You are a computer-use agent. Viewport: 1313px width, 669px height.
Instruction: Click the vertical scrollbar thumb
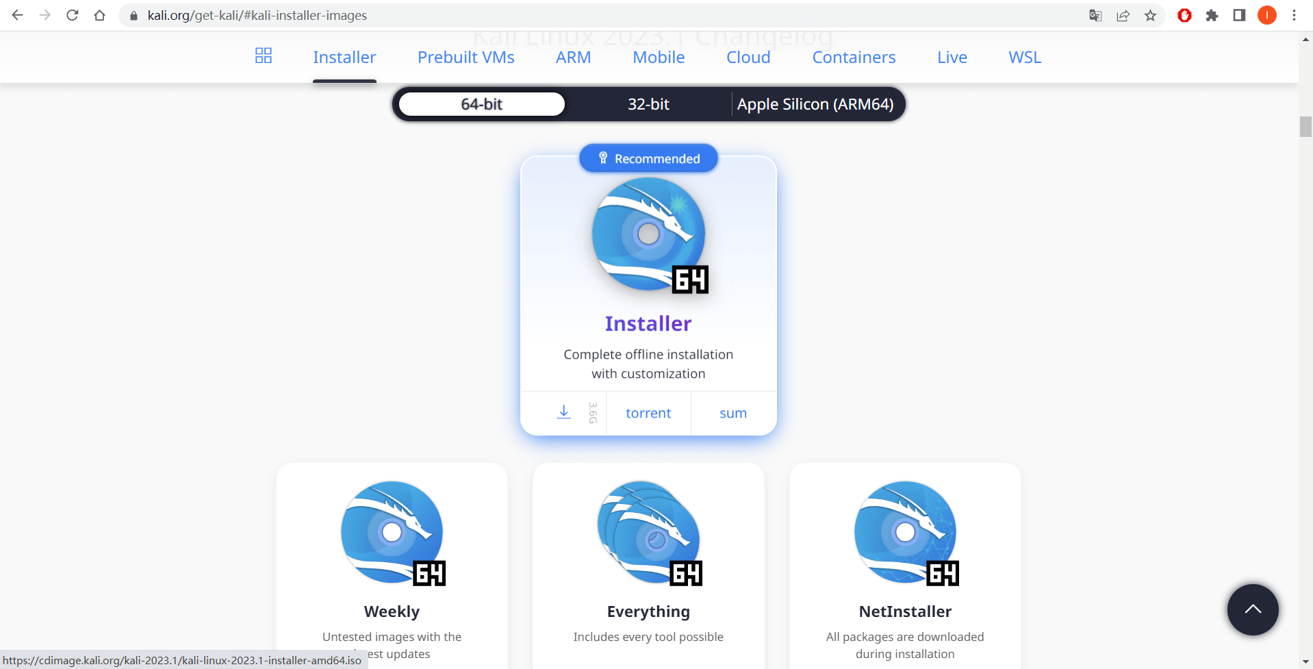[x=1305, y=127]
